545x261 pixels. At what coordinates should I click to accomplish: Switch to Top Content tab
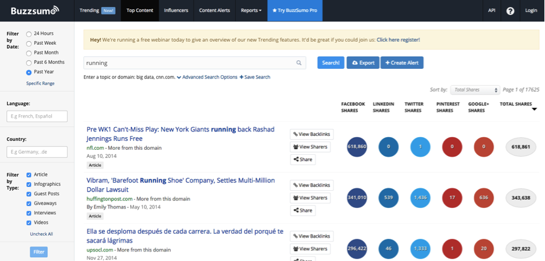[140, 10]
